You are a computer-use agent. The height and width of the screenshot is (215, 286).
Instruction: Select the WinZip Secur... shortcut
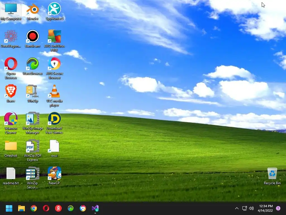tap(33, 178)
